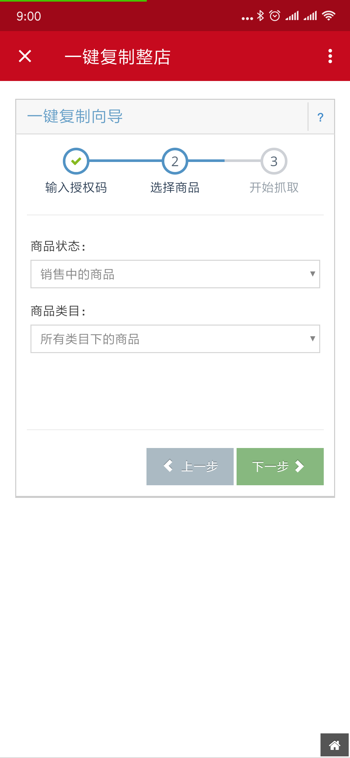Click the 一键复制向导 panel title

tap(75, 116)
